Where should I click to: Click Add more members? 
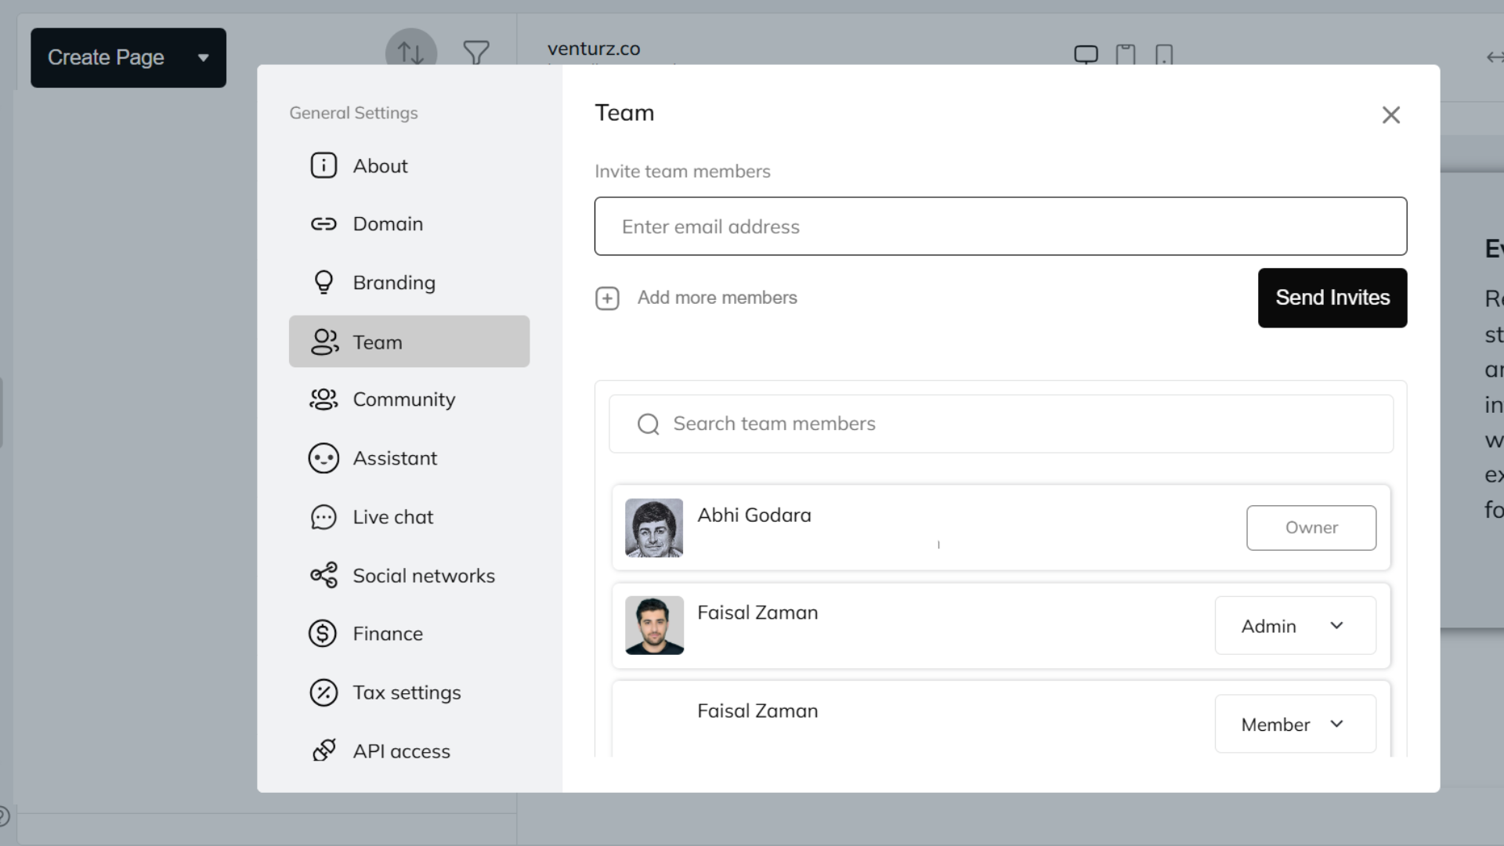pyautogui.click(x=718, y=298)
